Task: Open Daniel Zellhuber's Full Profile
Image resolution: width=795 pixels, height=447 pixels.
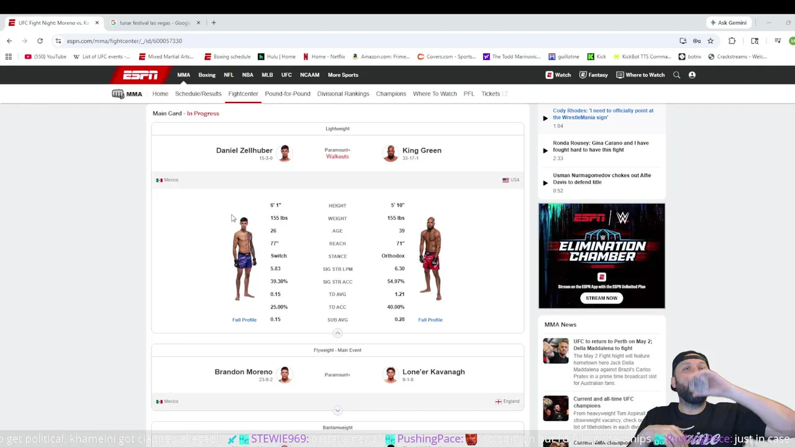Action: pos(244,320)
